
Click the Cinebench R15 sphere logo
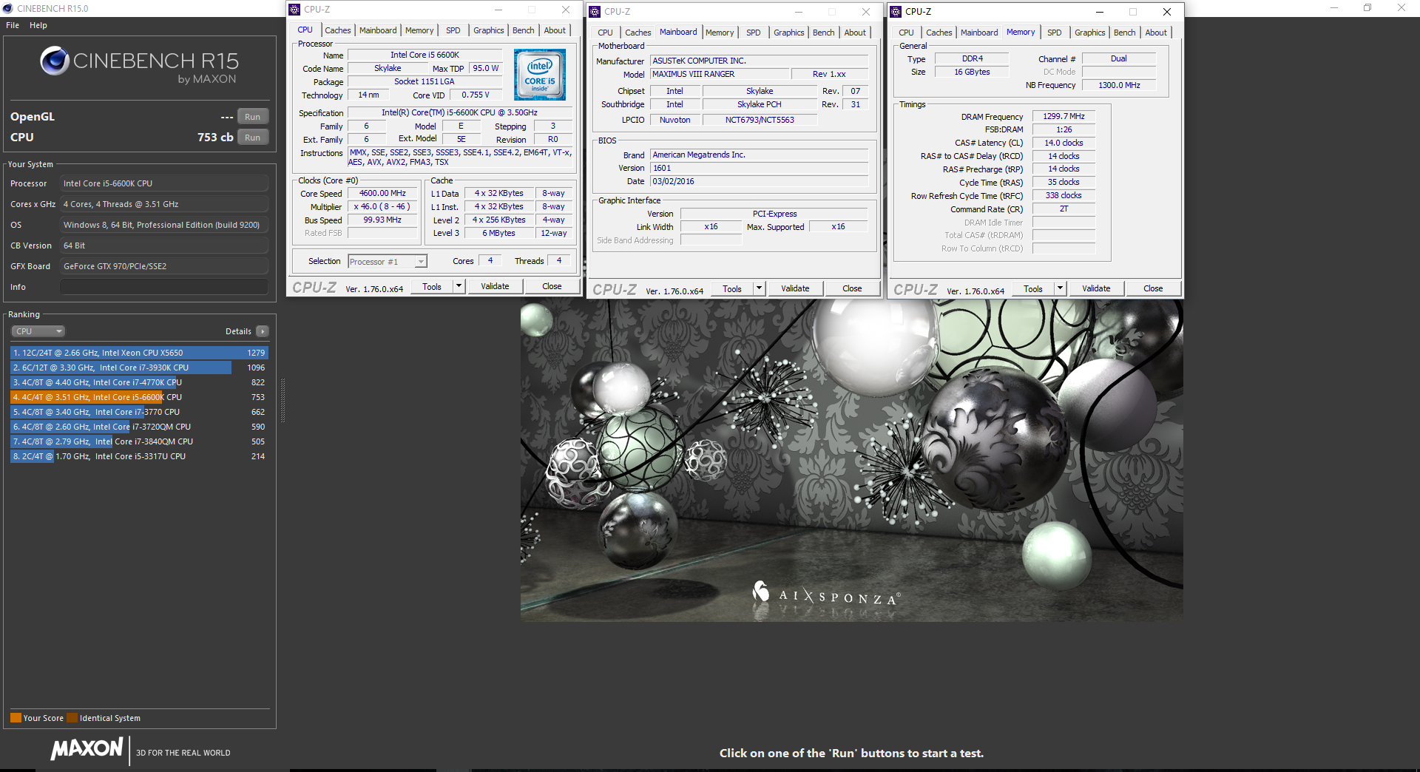55,61
